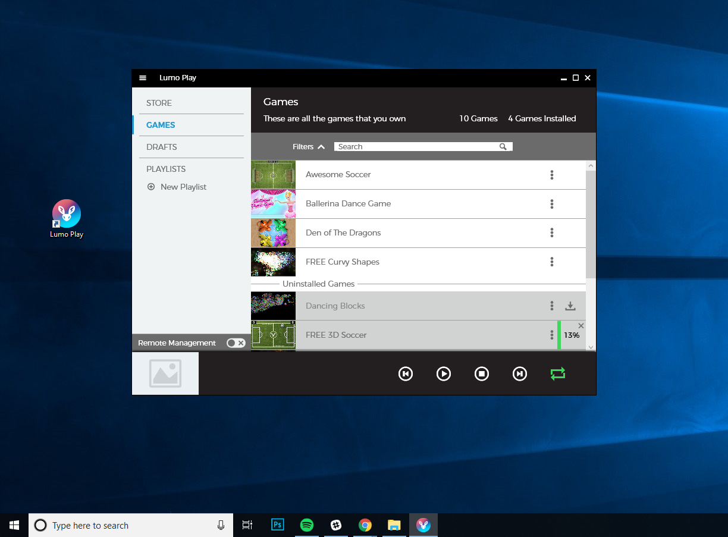
Task: Skip to the next game
Action: click(x=520, y=373)
